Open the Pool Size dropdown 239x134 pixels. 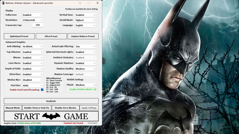pyautogui.click(x=33, y=85)
